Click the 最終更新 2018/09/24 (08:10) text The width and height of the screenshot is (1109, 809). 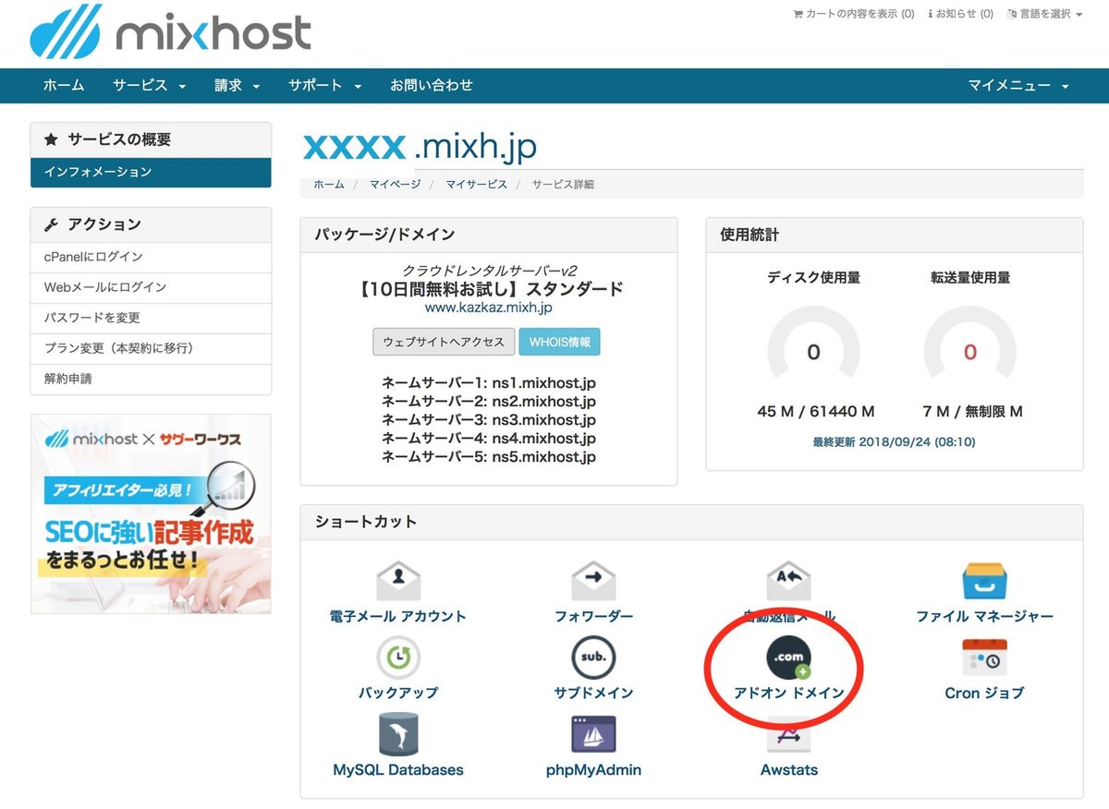894,442
